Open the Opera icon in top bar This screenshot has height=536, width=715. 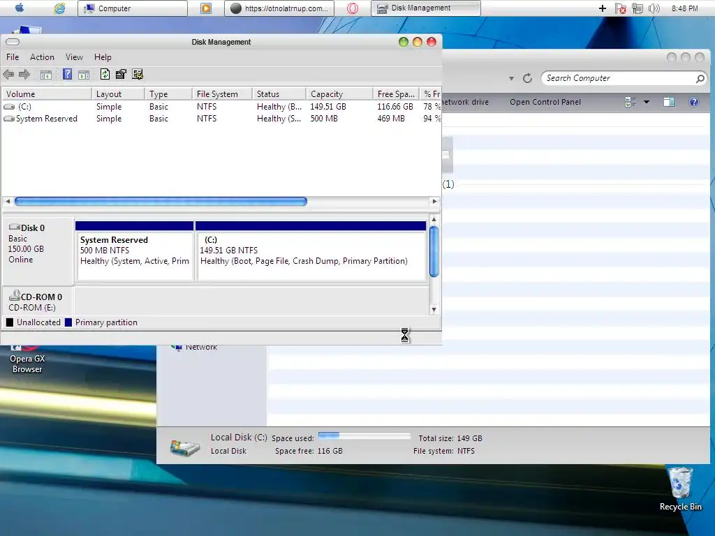click(353, 8)
